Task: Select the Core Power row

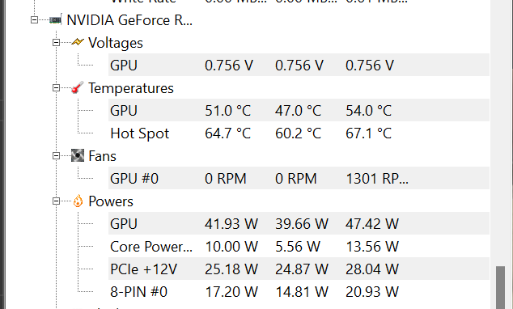Action: point(299,246)
